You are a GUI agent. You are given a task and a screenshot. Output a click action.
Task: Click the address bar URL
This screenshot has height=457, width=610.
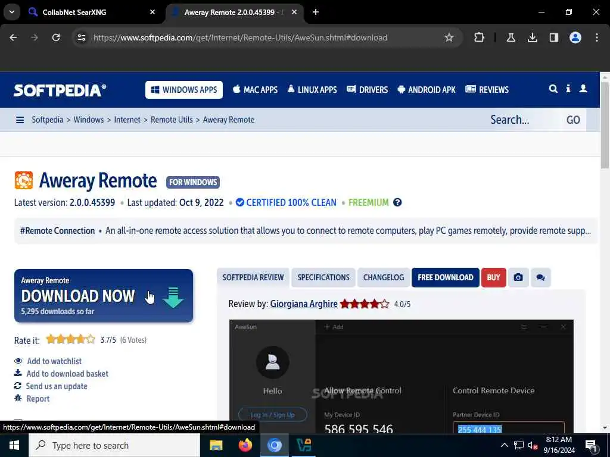(241, 37)
